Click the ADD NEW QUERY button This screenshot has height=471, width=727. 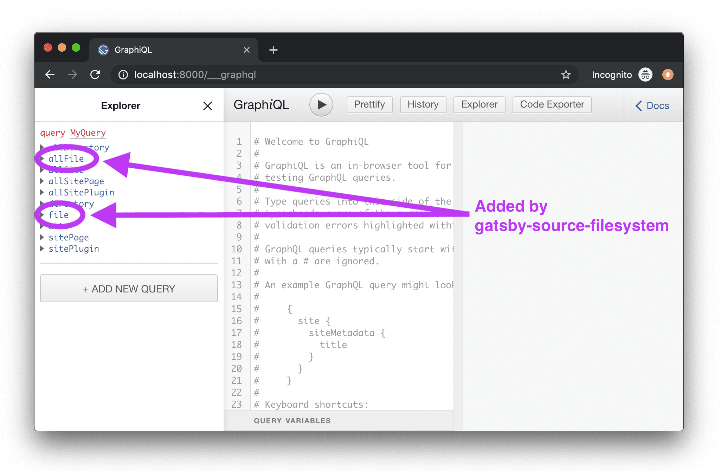point(129,289)
